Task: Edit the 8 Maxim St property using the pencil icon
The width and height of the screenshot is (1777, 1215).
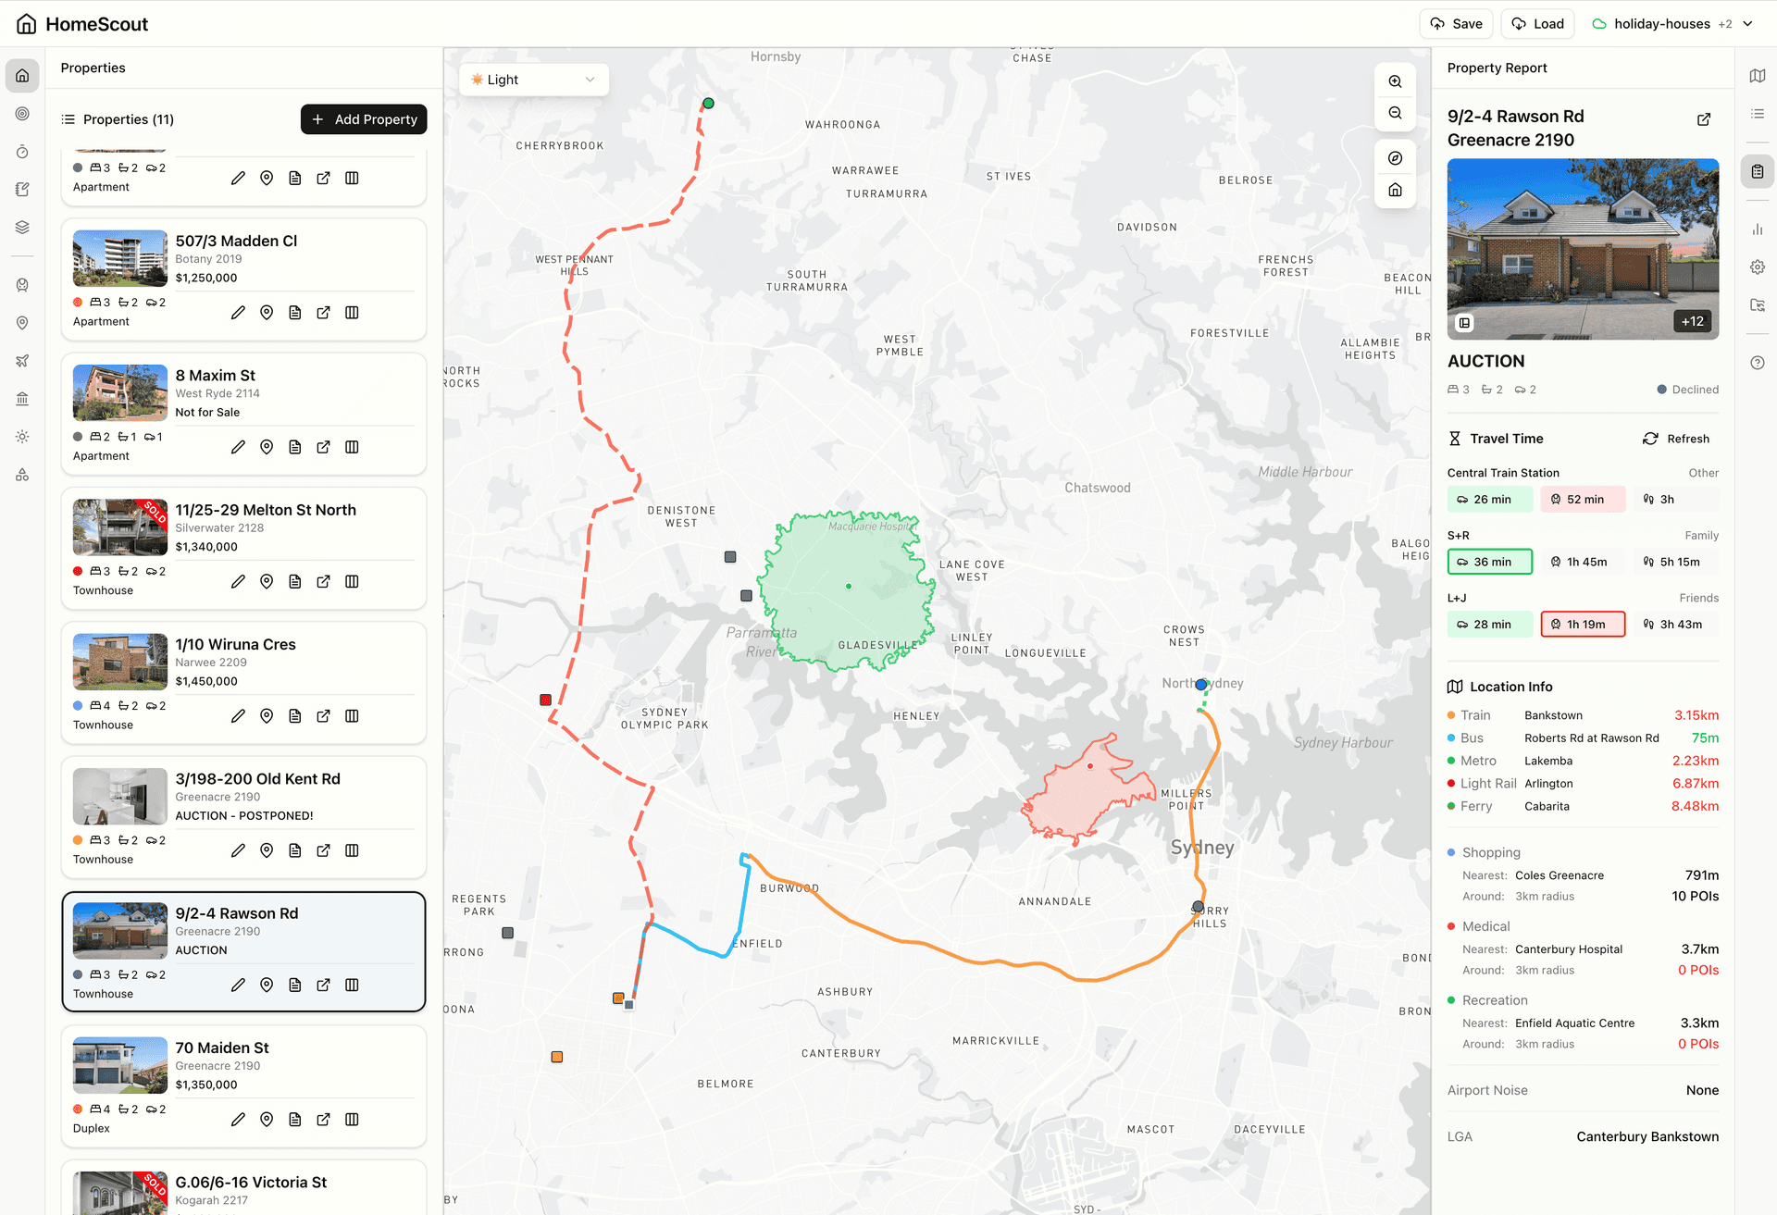Action: coord(238,447)
